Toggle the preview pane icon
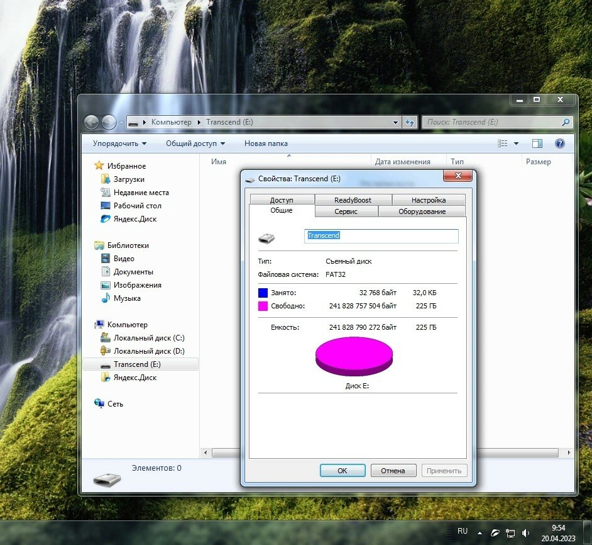This screenshot has width=592, height=545. coord(537,143)
